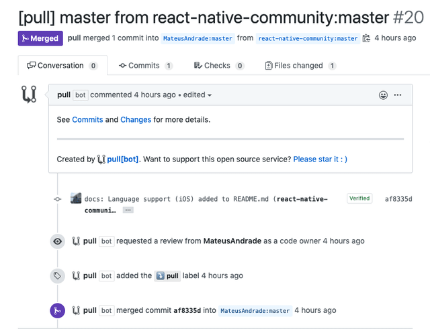Open the Conversation tab
This screenshot has height=329, width=430.
[x=62, y=66]
